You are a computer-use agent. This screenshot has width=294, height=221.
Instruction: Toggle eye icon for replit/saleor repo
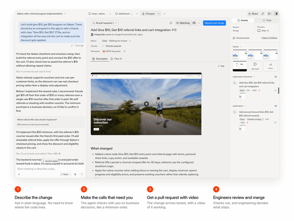click(x=276, y=106)
